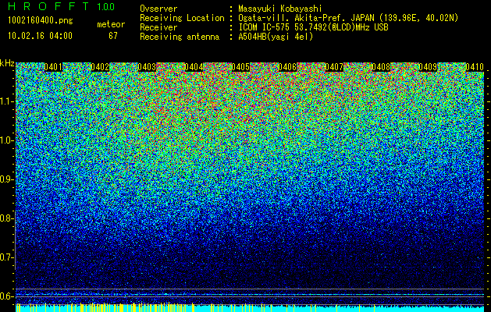Click the 0.9 frequency axis label

(x=7, y=179)
